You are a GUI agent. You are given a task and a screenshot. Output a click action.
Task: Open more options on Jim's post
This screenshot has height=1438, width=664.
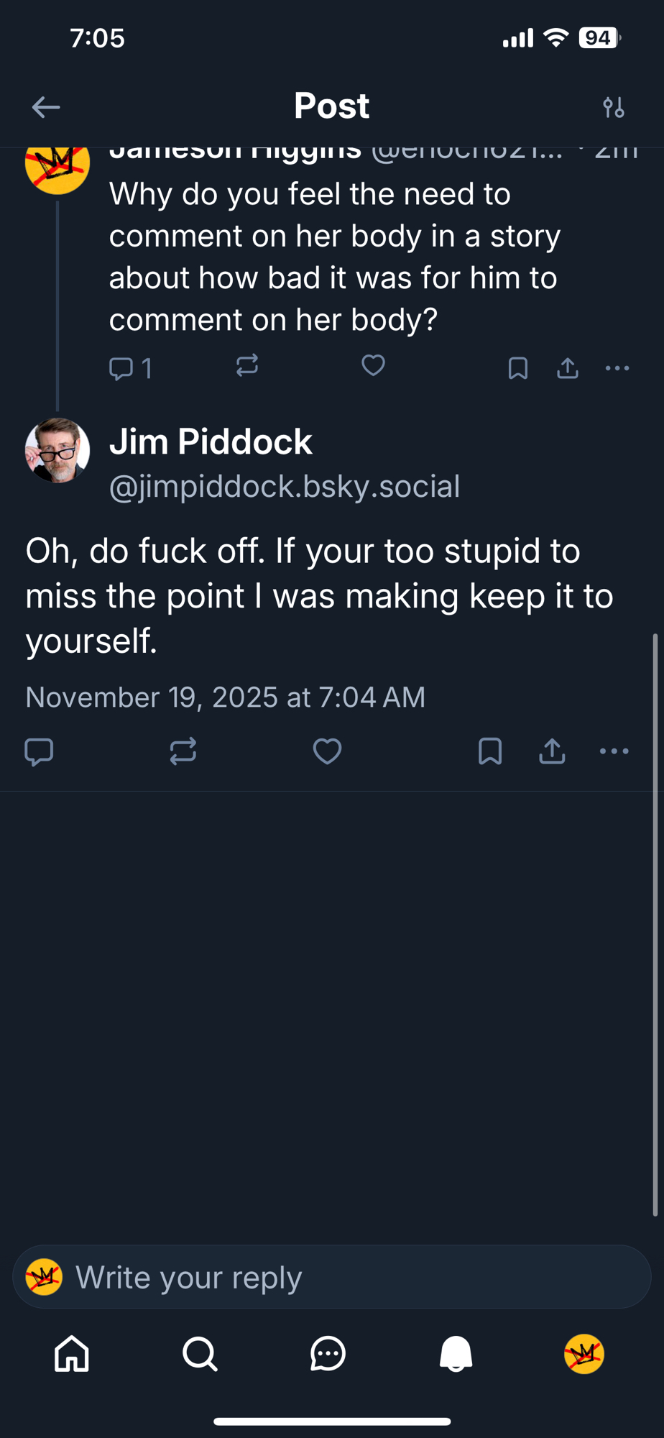[x=614, y=751]
